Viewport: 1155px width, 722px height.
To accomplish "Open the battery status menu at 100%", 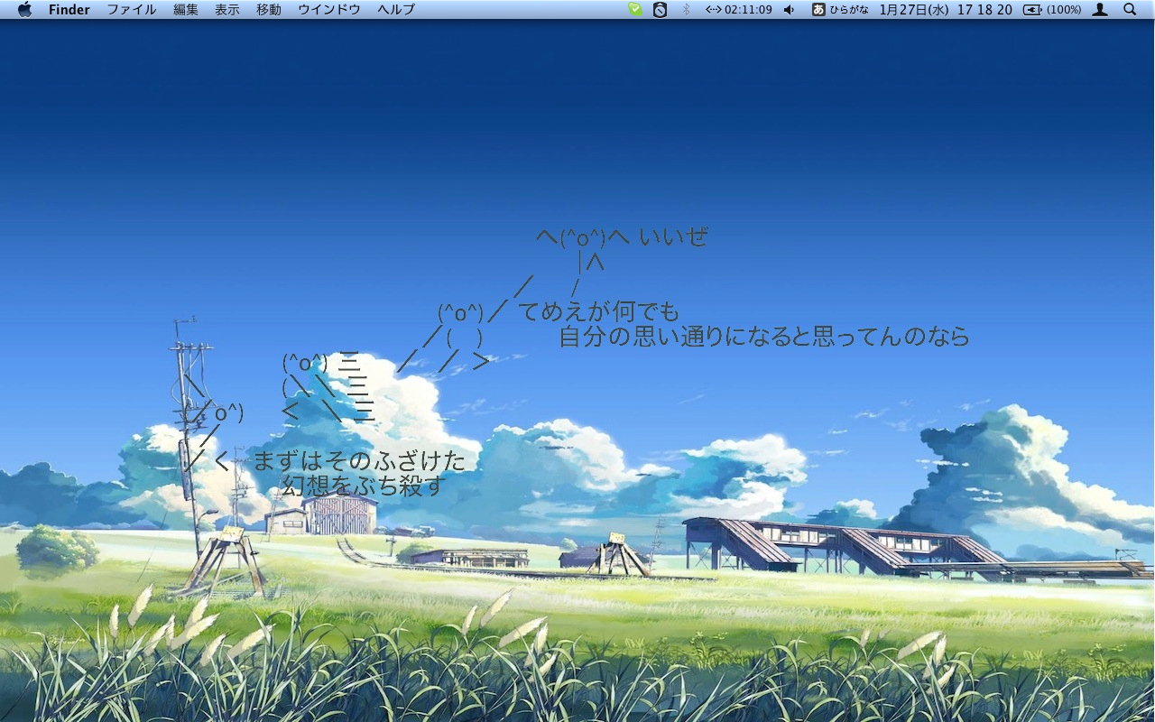I will pyautogui.click(x=1052, y=10).
